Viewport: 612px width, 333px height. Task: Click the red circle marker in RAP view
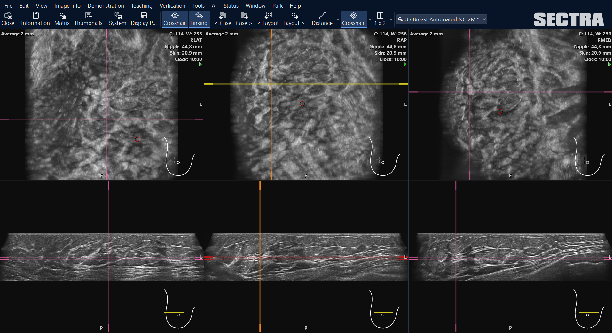(302, 104)
